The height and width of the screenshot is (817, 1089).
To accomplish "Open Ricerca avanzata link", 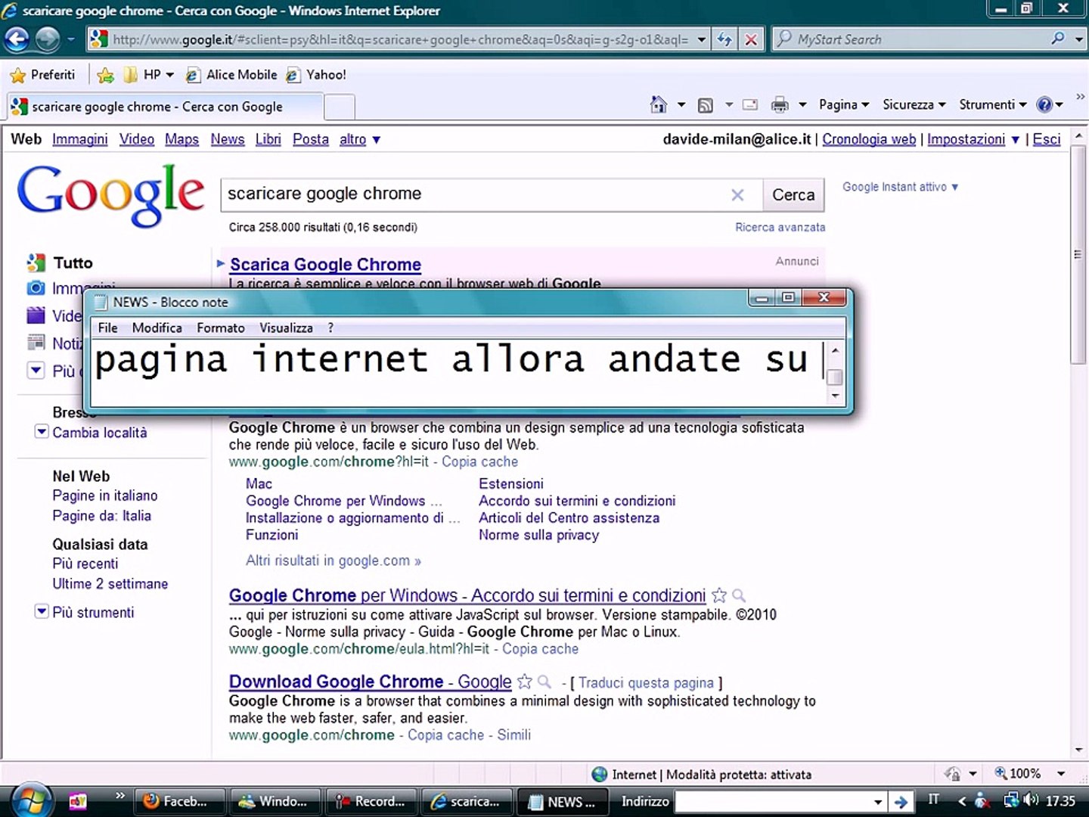I will coord(780,227).
